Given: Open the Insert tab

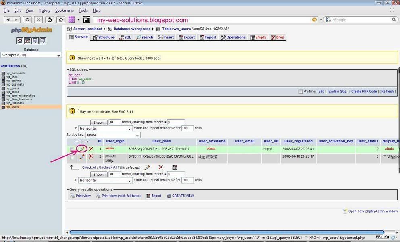Looking at the screenshot, I should click(166, 37).
